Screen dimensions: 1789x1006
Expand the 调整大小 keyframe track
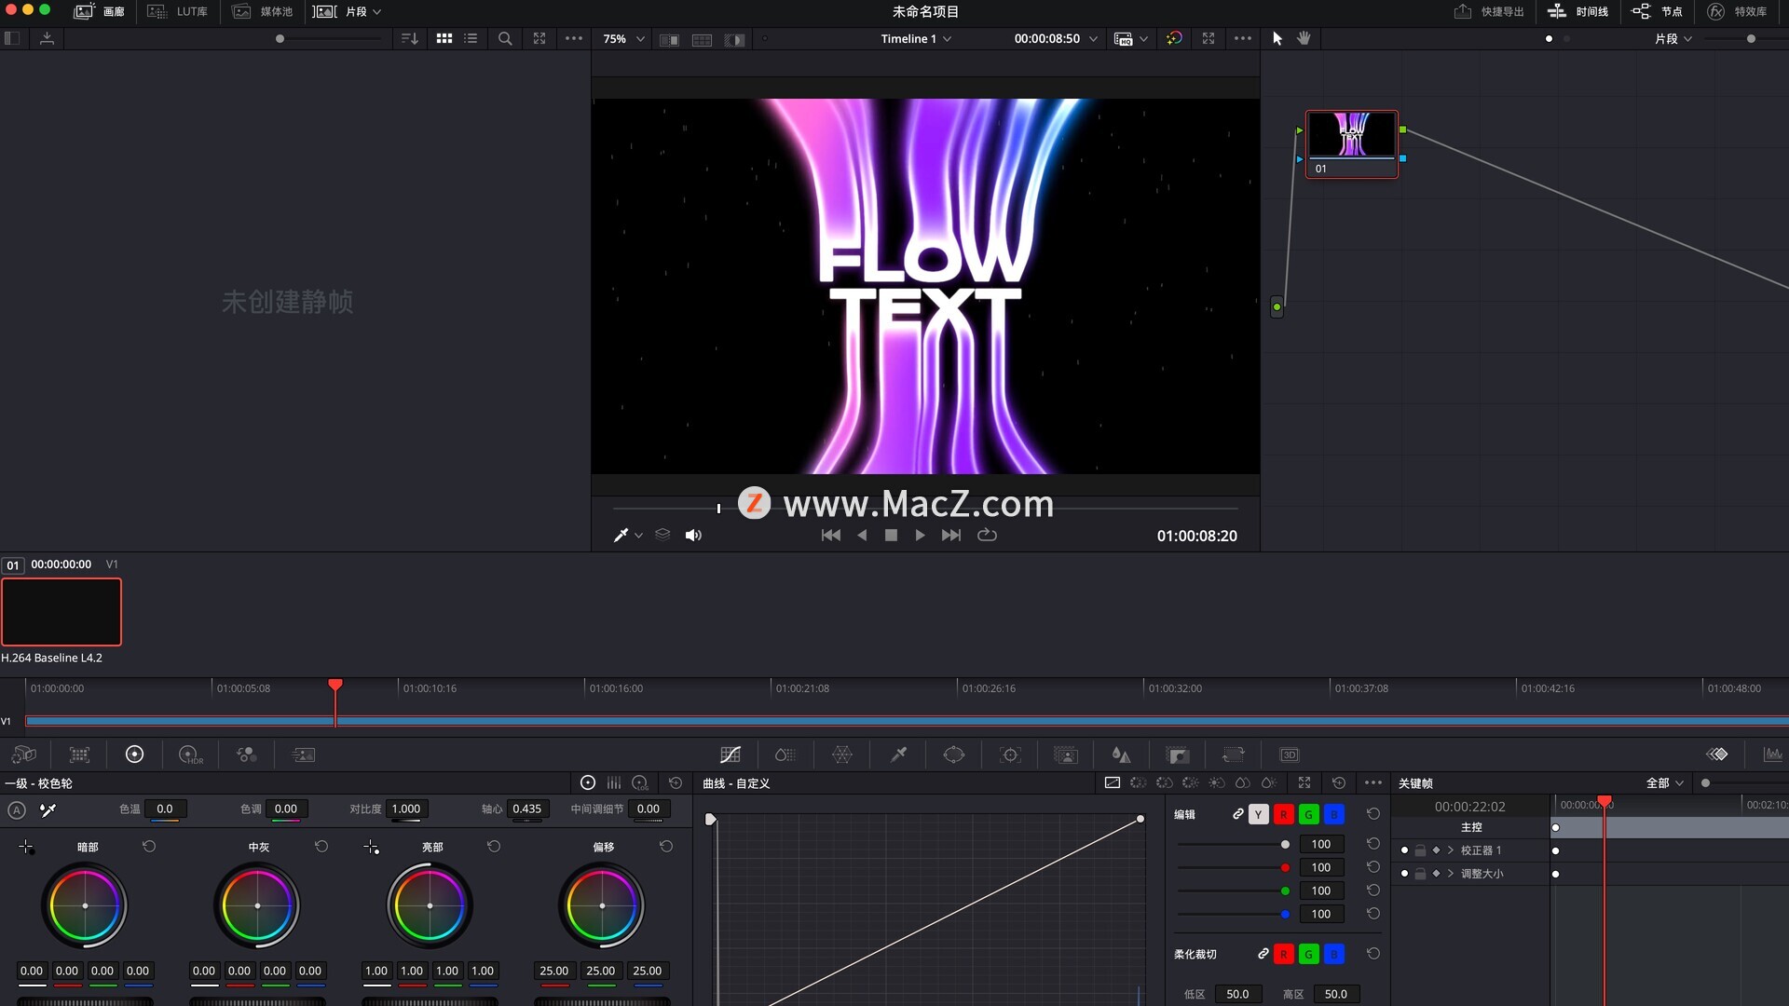1451,874
